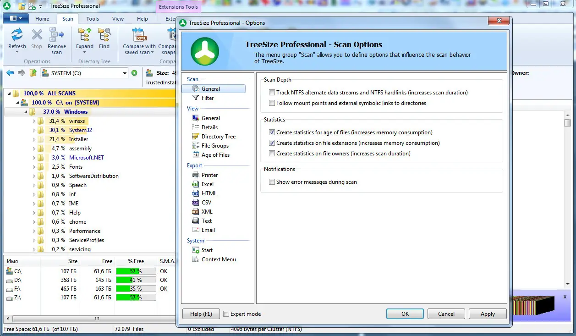The height and width of the screenshot is (336, 576).
Task: Expand the System32 folder
Action: tap(34, 130)
